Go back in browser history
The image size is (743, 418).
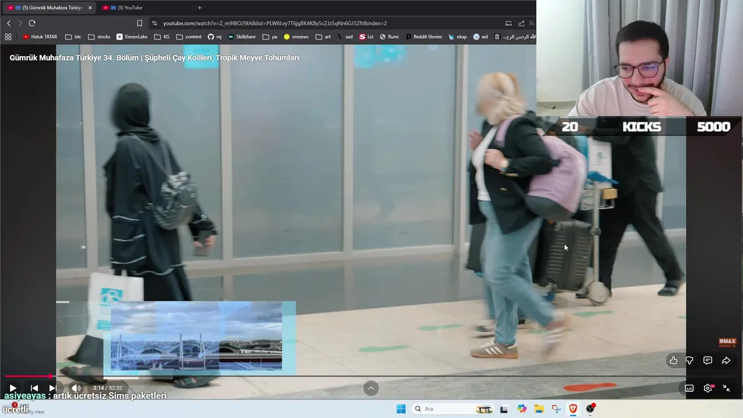(9, 23)
